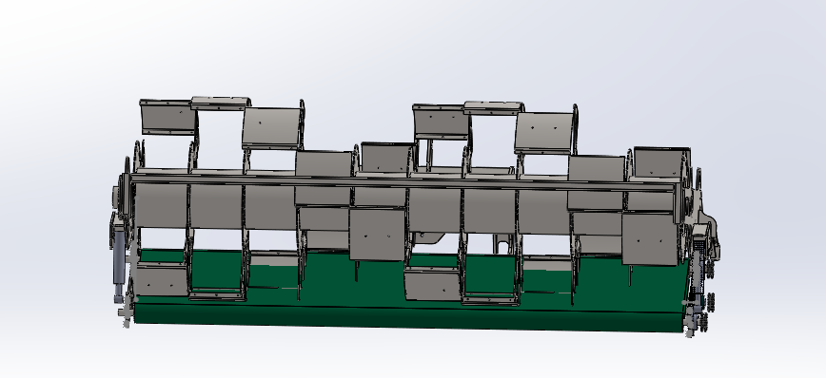This screenshot has height=378, width=826.
Task: Click the small bracket behind center paddles
Action: pyautogui.click(x=428, y=237)
